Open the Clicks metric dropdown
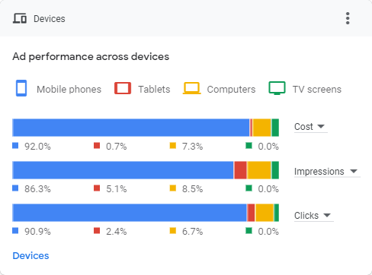372x275 pixels. pyautogui.click(x=313, y=216)
